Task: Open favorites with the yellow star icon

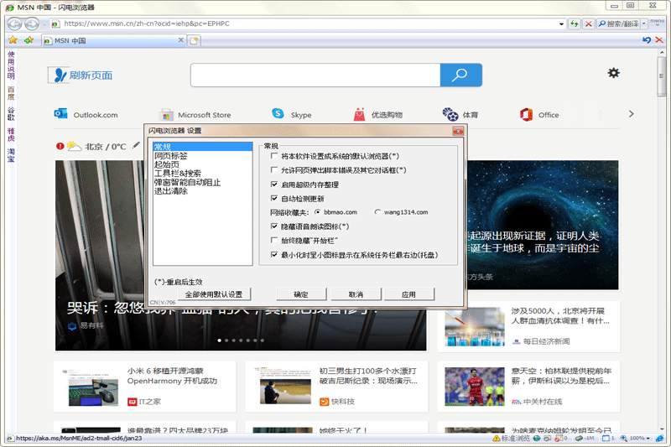Action: 13,40
